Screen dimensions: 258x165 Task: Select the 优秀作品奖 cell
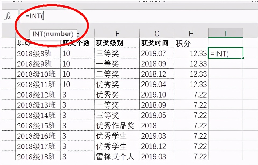111,125
